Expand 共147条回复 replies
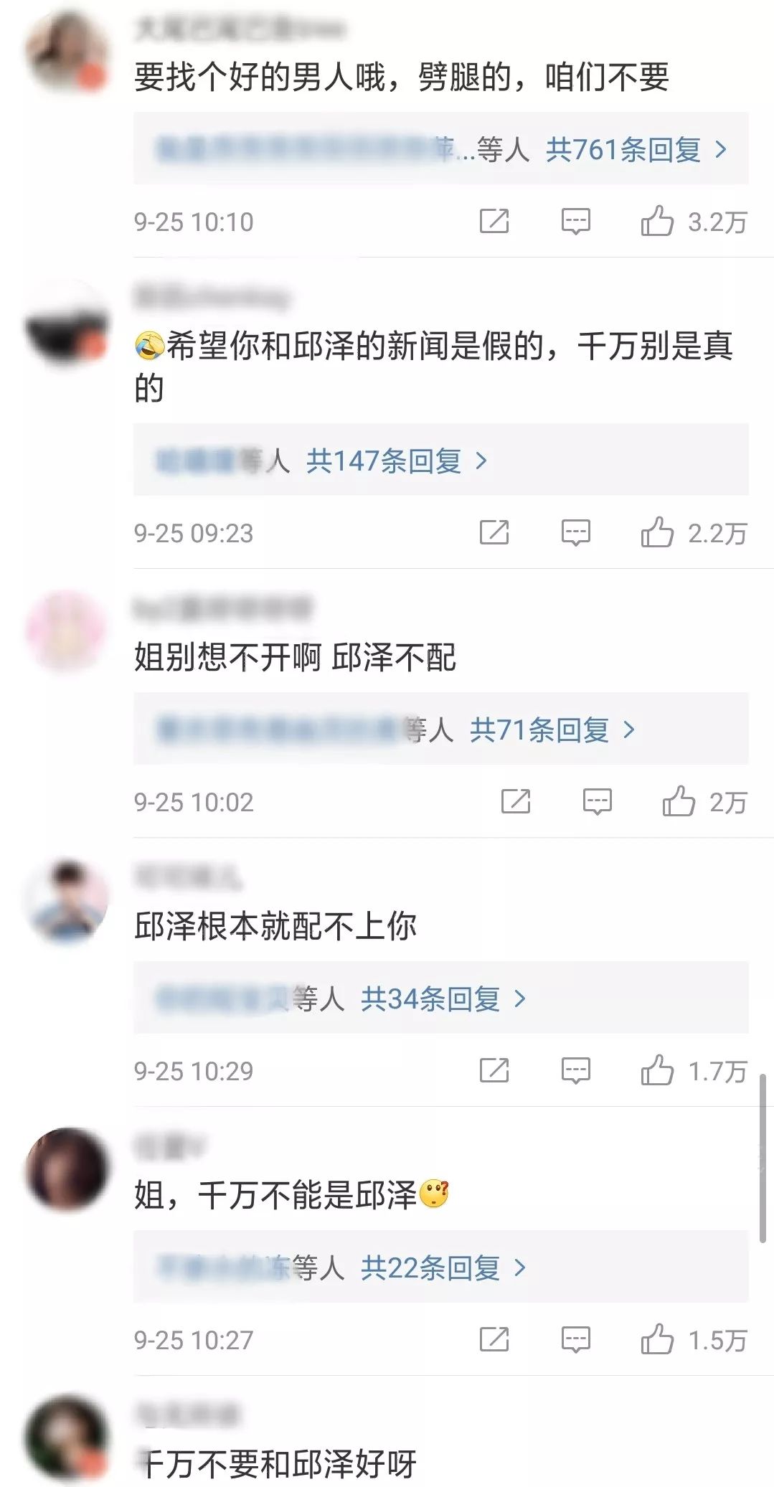 (397, 460)
